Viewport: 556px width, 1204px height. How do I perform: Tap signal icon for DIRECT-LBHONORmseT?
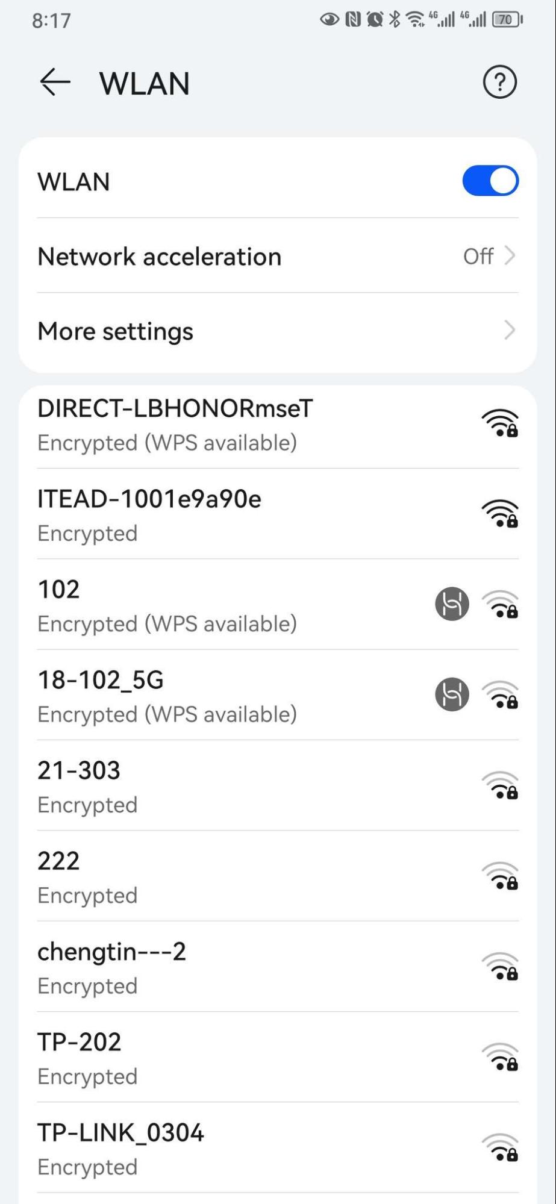click(500, 423)
